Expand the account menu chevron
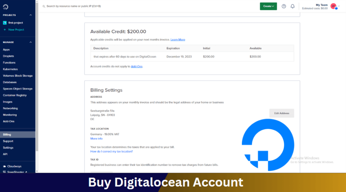The height and width of the screenshot is (192, 346). coord(339,6)
